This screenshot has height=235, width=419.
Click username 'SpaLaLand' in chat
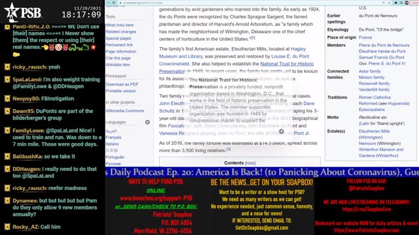[x=27, y=80]
